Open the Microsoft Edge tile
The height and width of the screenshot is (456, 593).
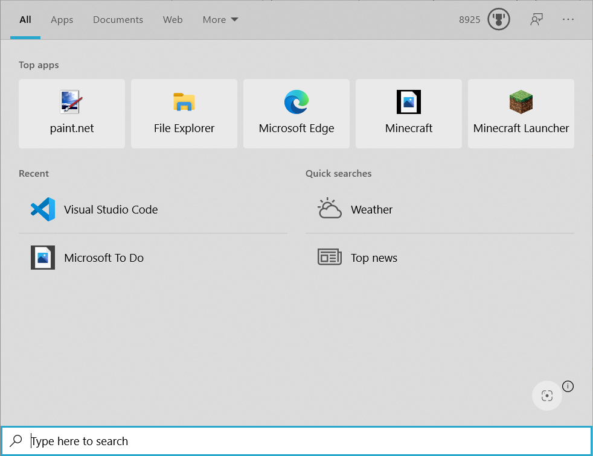click(296, 114)
